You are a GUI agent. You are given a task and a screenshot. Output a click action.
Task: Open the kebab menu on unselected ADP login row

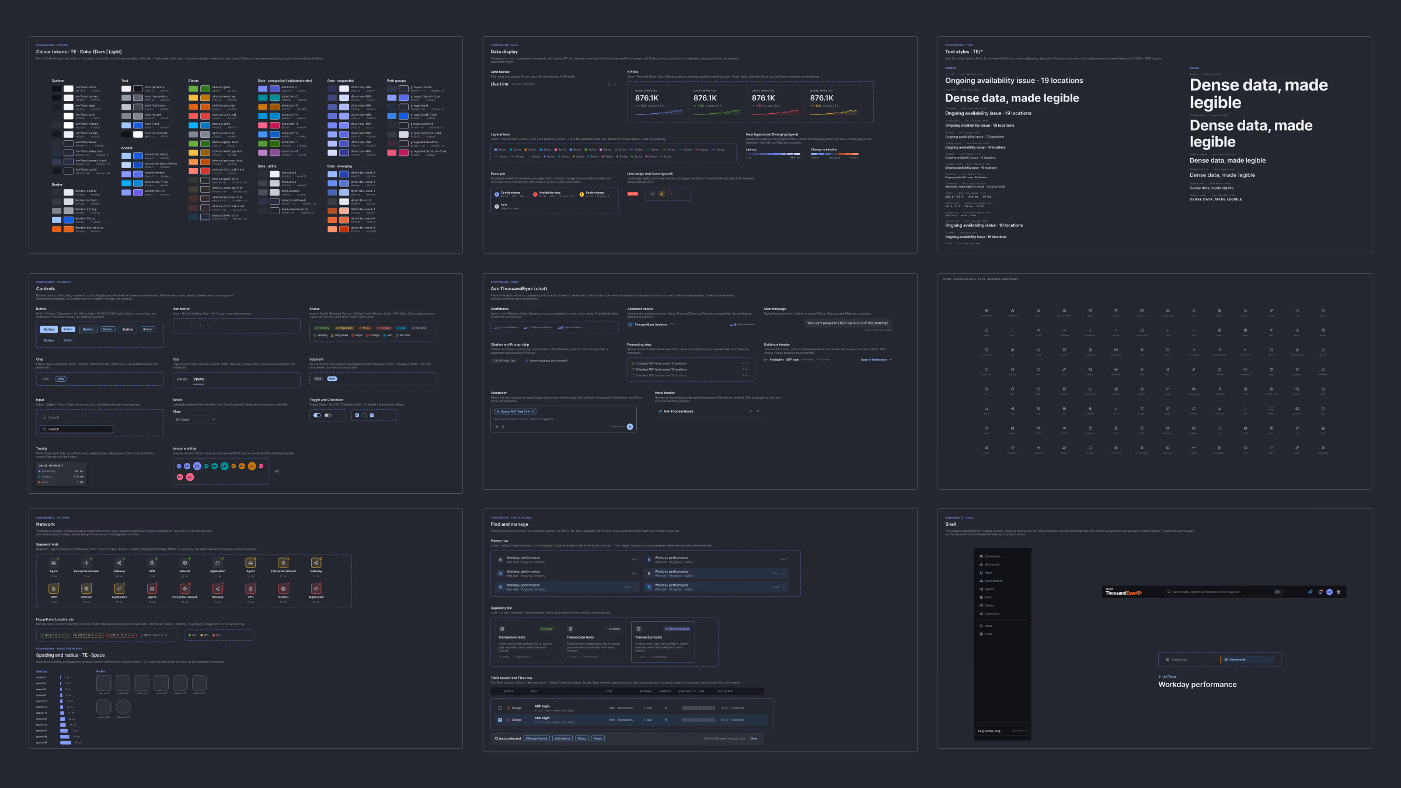pos(758,708)
